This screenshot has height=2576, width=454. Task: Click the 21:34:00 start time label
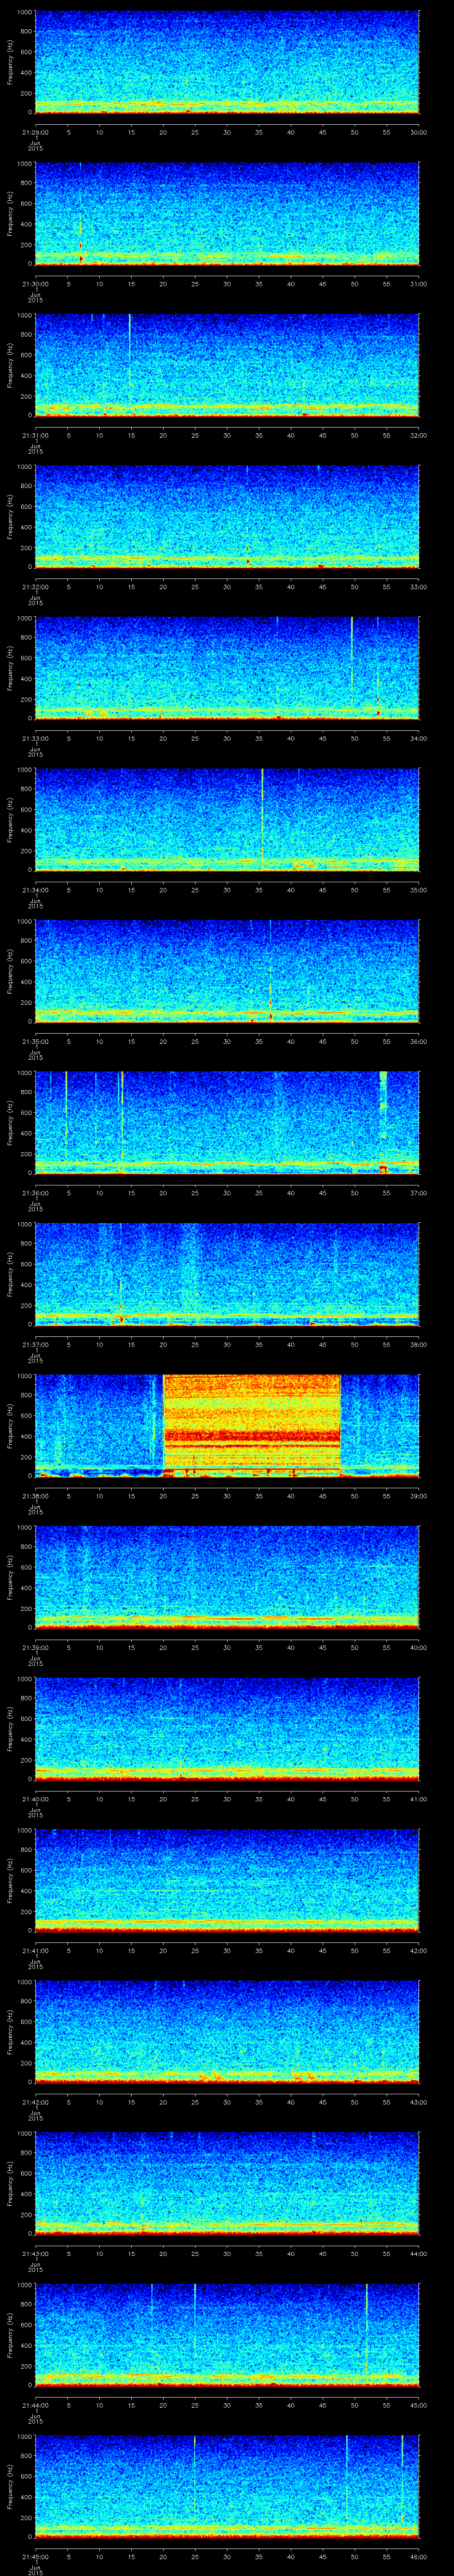click(35, 890)
